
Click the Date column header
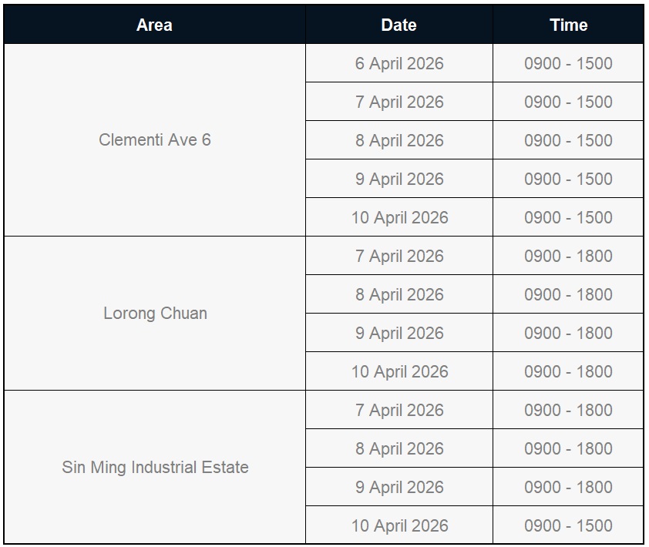398,25
